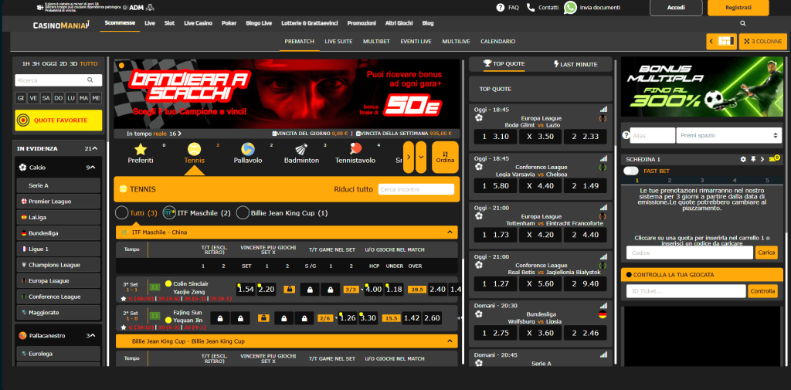Click the search icon in the Ricerca box
The height and width of the screenshot is (390, 791).
pos(90,80)
